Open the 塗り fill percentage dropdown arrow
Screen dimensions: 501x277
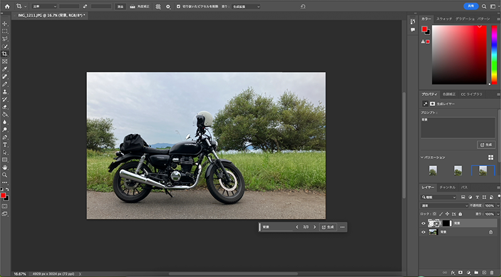[x=497, y=214]
